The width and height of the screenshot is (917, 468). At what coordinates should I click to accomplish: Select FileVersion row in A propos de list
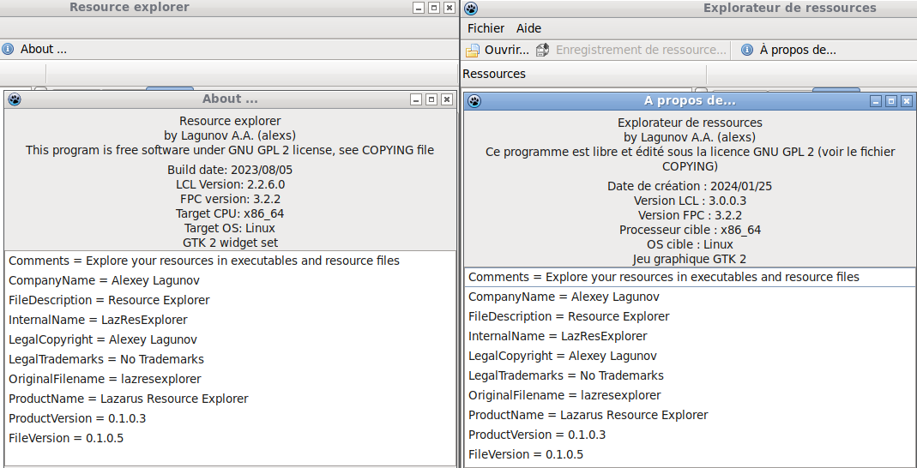tap(689, 454)
